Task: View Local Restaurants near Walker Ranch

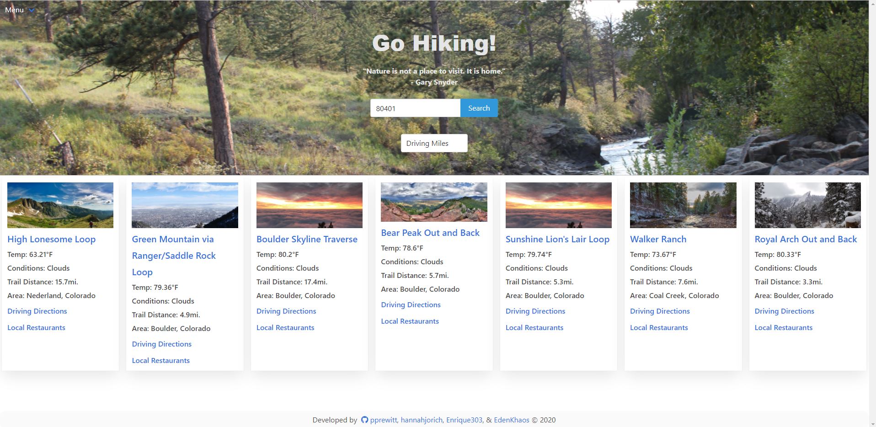Action: click(659, 327)
